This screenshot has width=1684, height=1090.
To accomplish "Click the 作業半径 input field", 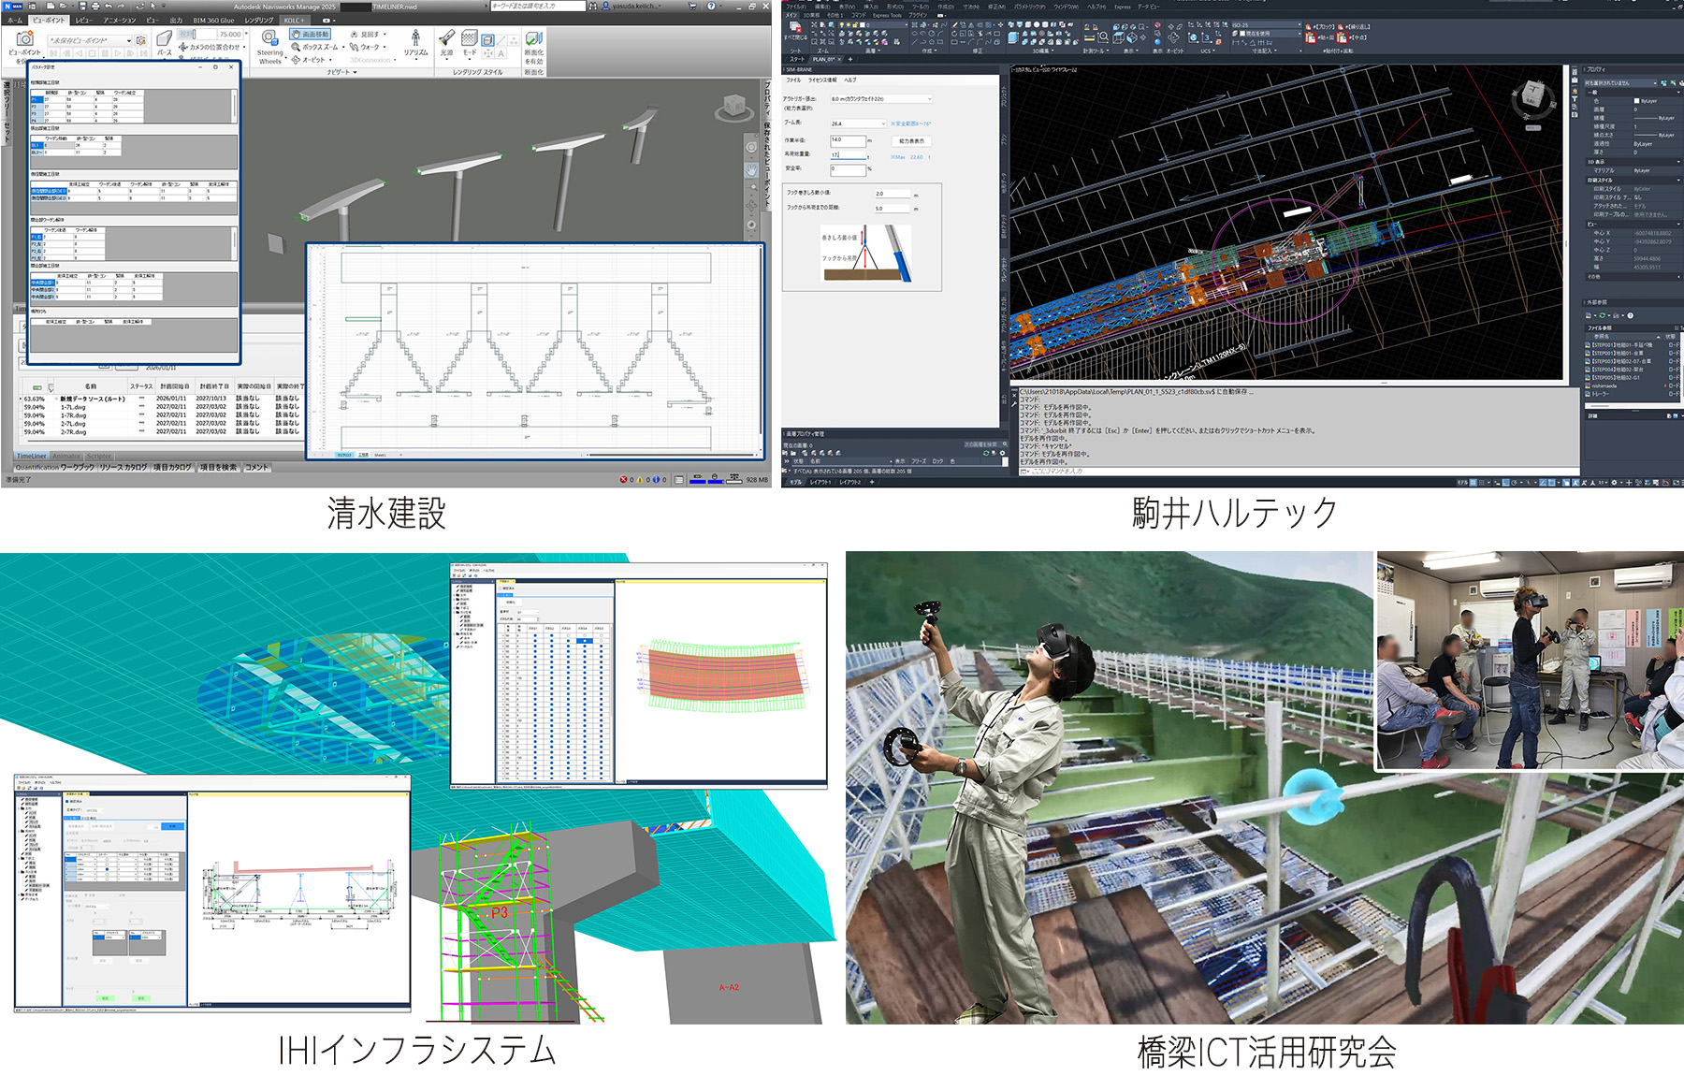I will click(x=848, y=140).
